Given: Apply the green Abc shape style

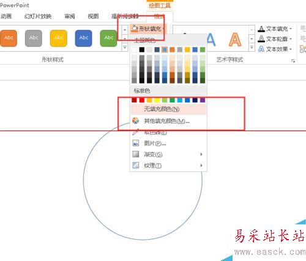Looking at the screenshot, I should (108, 38).
